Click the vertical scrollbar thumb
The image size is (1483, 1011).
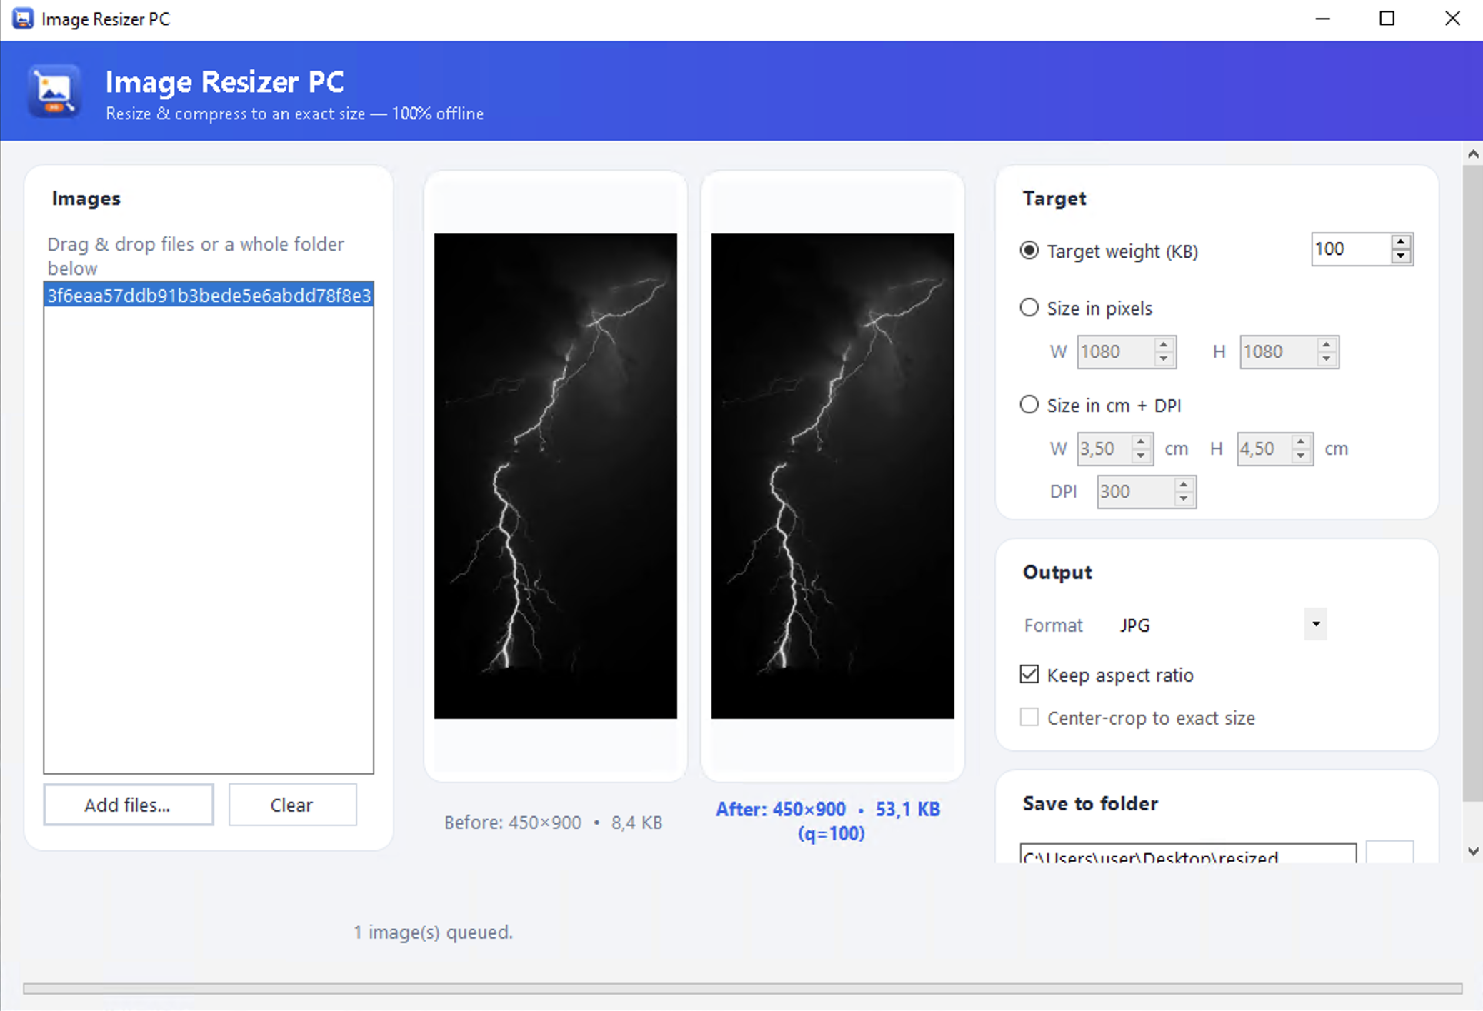pyautogui.click(x=1472, y=483)
